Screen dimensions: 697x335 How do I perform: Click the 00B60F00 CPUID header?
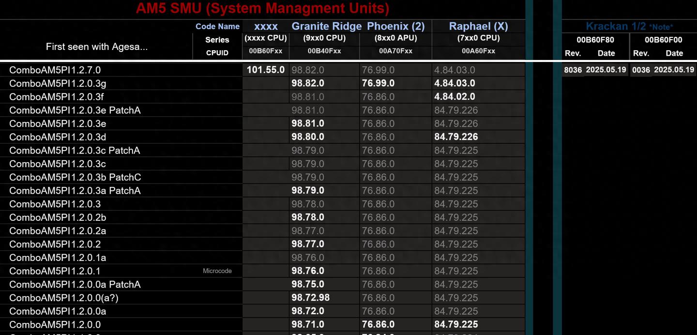[x=663, y=40]
